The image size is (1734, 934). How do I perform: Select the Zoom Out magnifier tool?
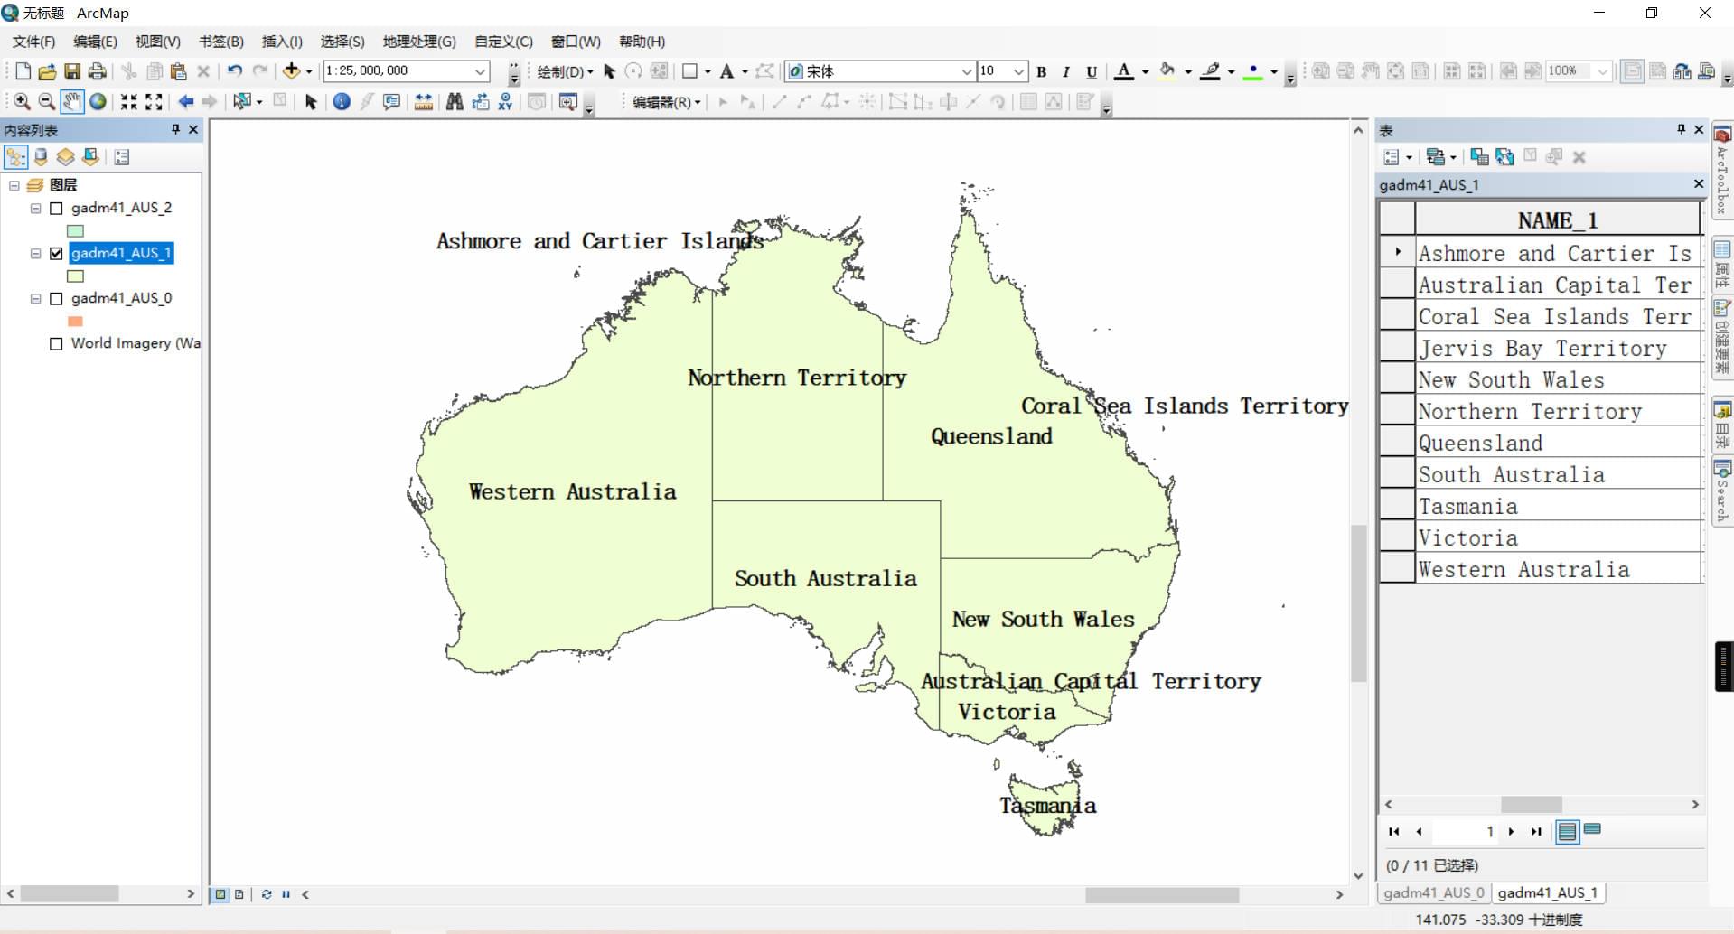[x=47, y=102]
